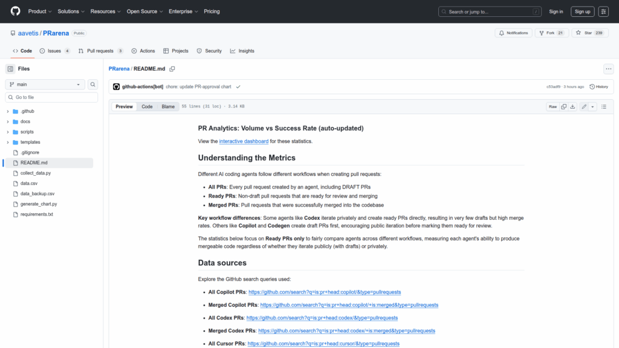Open the outline list icon
619x348 pixels.
tap(604, 106)
